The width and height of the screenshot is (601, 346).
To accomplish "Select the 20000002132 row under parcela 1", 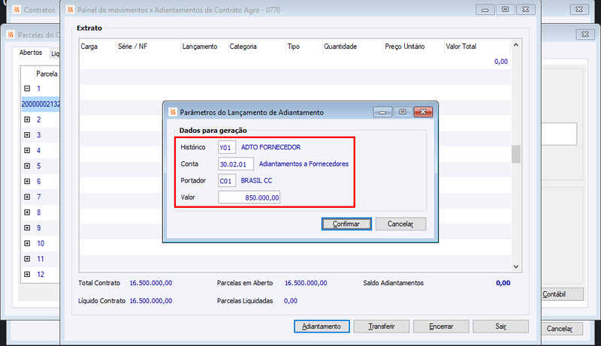I will click(41, 104).
